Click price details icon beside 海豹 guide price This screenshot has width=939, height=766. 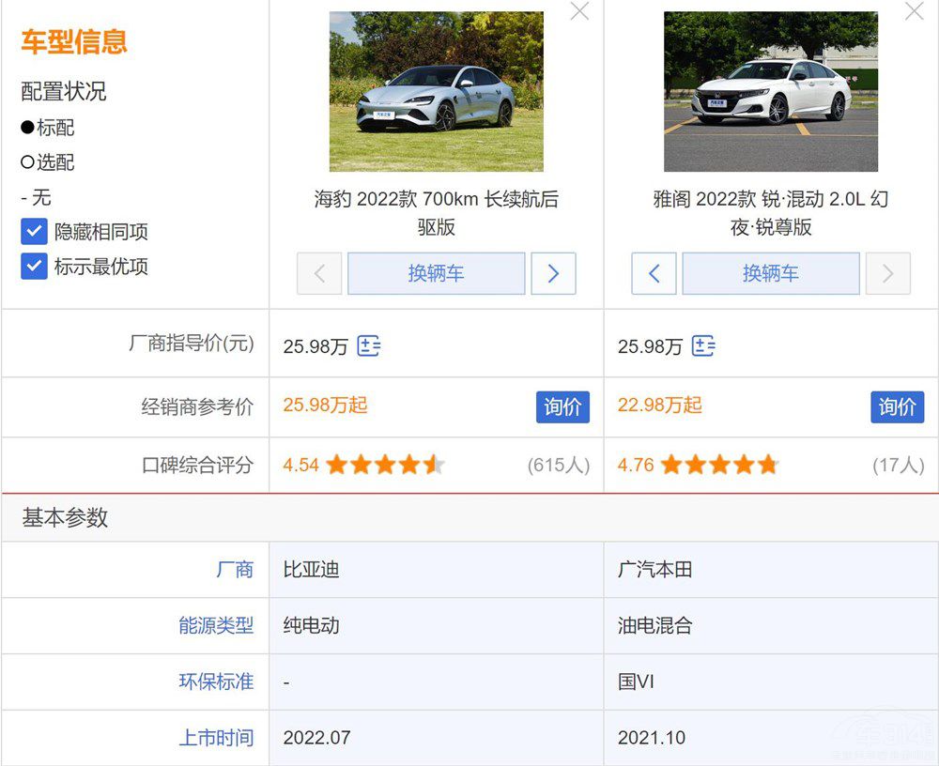click(x=369, y=346)
